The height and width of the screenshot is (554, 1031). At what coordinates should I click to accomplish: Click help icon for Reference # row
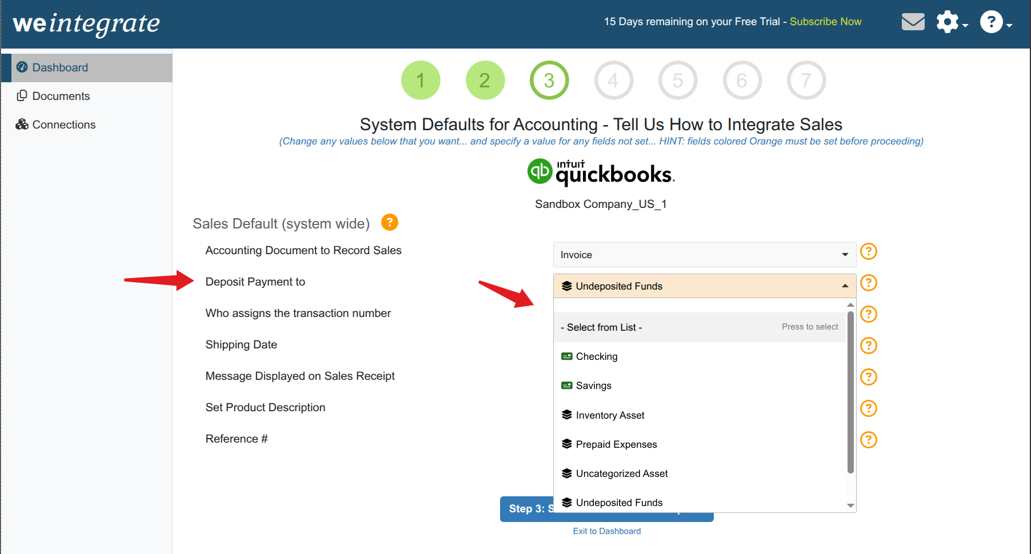[868, 440]
